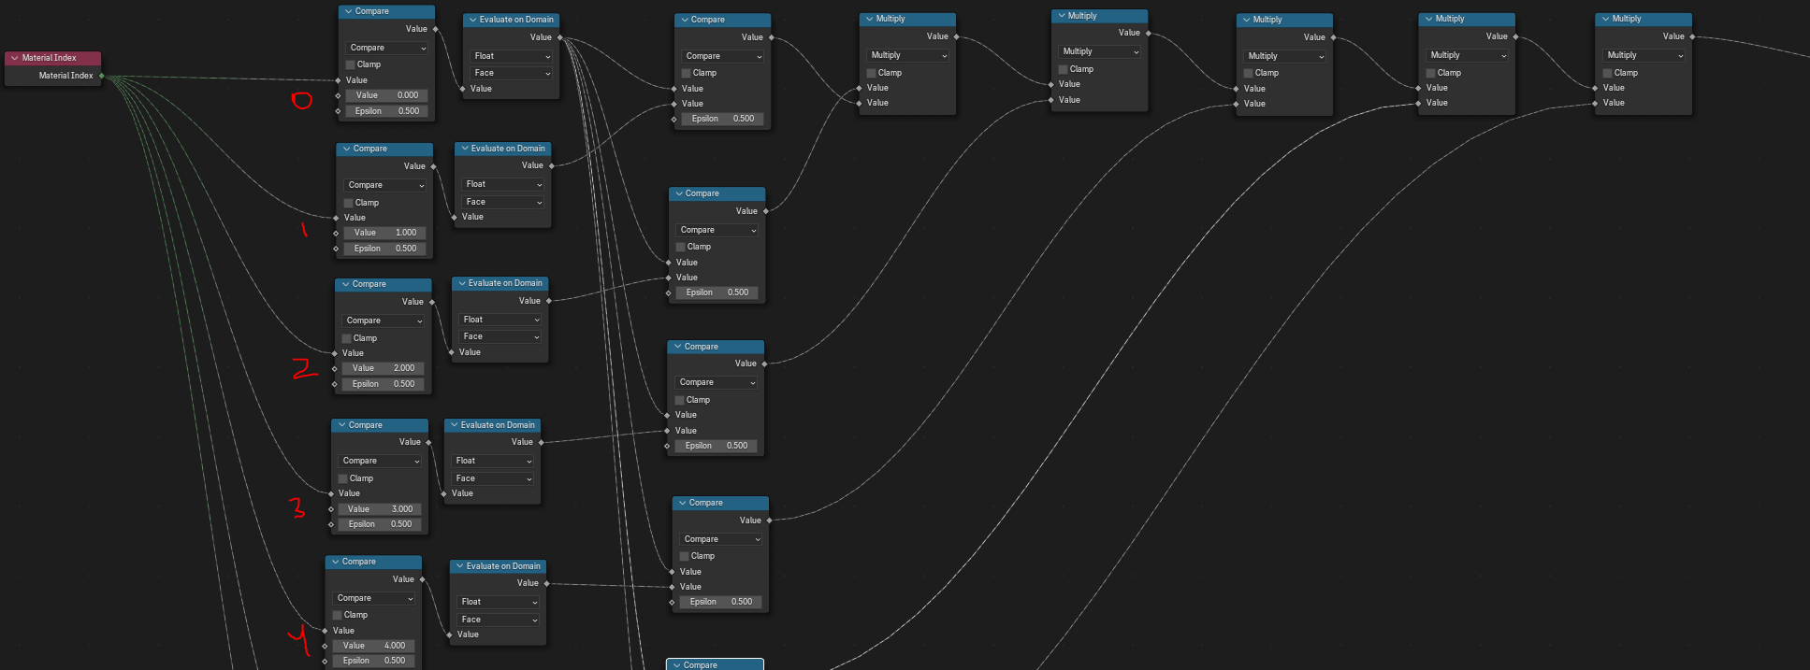Viewport: 1810px width, 670px height.
Task: Click Epsilon field below Value 3.000
Action: (380, 524)
